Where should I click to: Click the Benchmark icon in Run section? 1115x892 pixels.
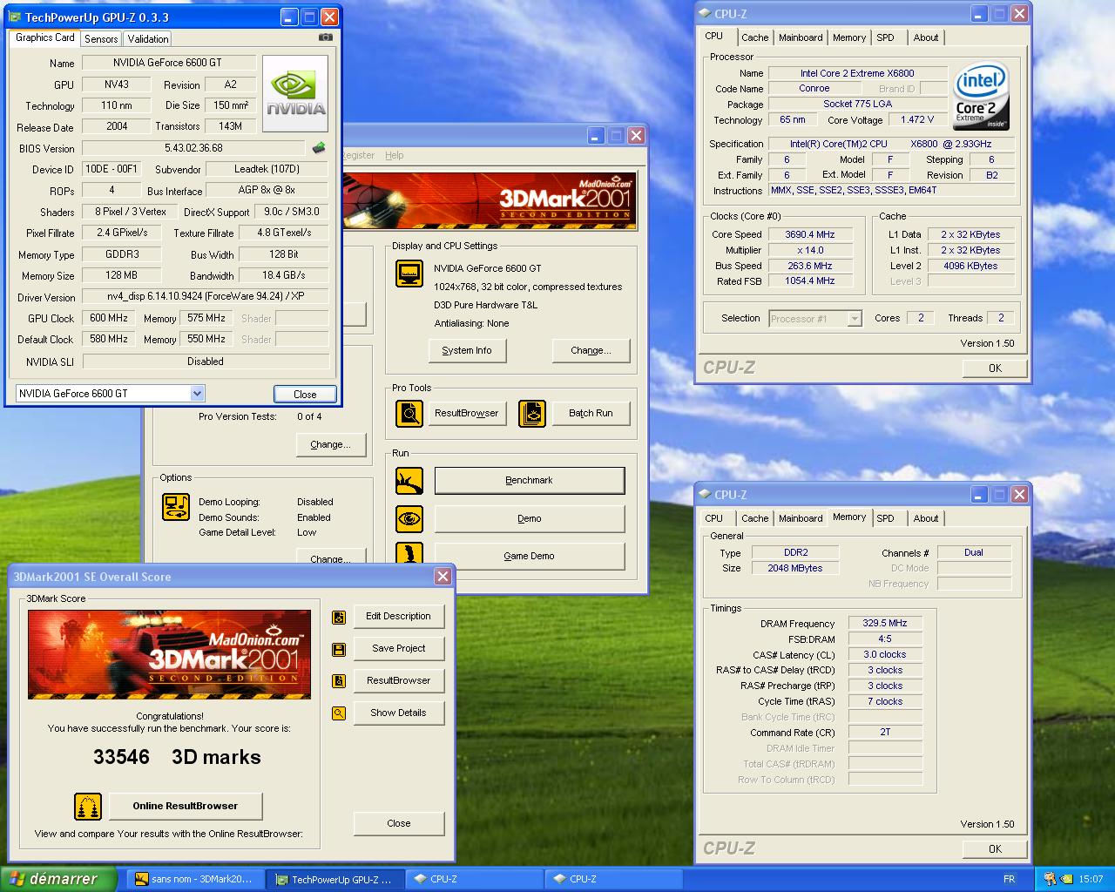409,481
